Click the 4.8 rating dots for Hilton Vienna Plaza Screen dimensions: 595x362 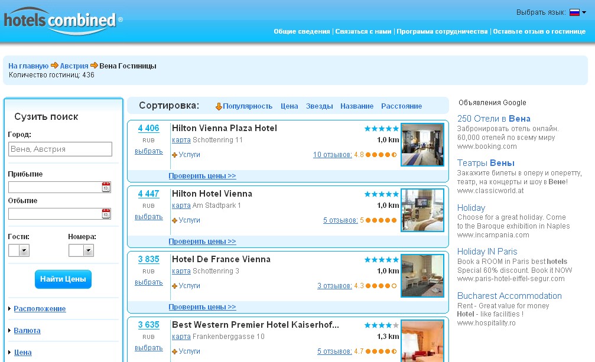click(x=381, y=155)
